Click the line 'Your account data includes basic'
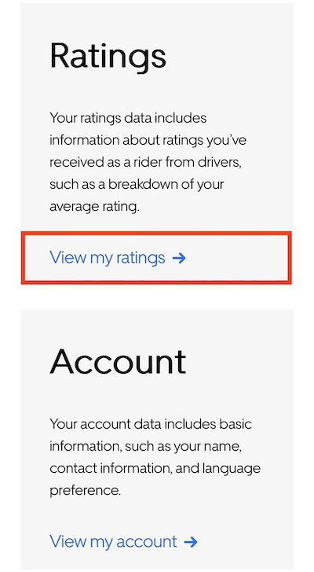314x572 pixels. coord(151,424)
